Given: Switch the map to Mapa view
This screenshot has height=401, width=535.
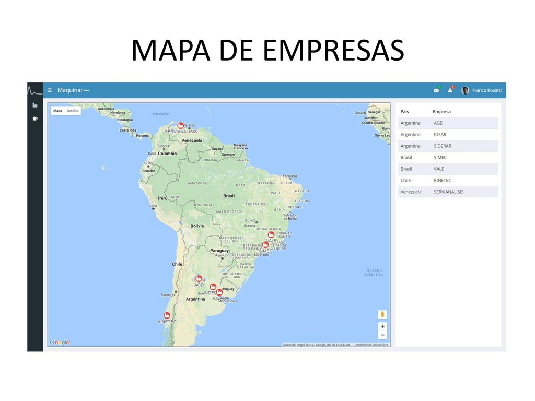Looking at the screenshot, I should coord(57,111).
